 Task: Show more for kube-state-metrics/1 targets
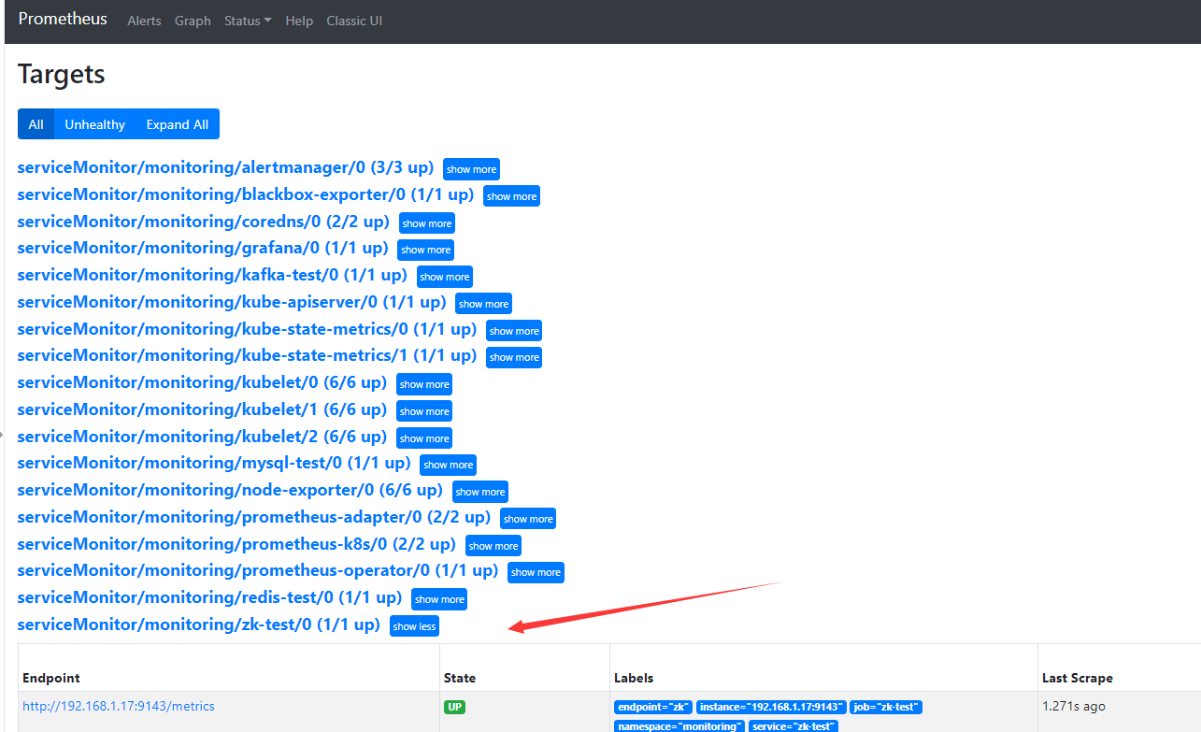[514, 357]
